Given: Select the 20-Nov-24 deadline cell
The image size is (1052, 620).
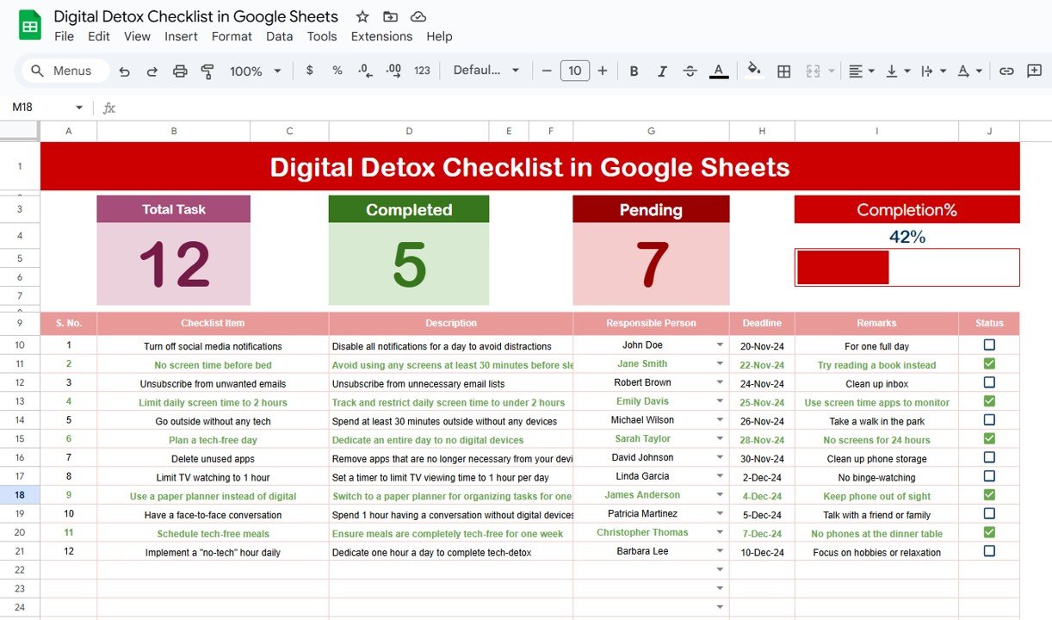Looking at the screenshot, I should point(762,346).
